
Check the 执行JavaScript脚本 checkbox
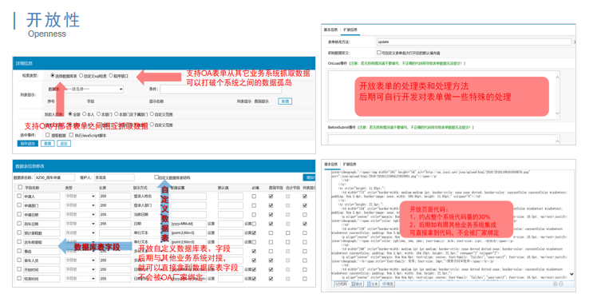point(71,135)
